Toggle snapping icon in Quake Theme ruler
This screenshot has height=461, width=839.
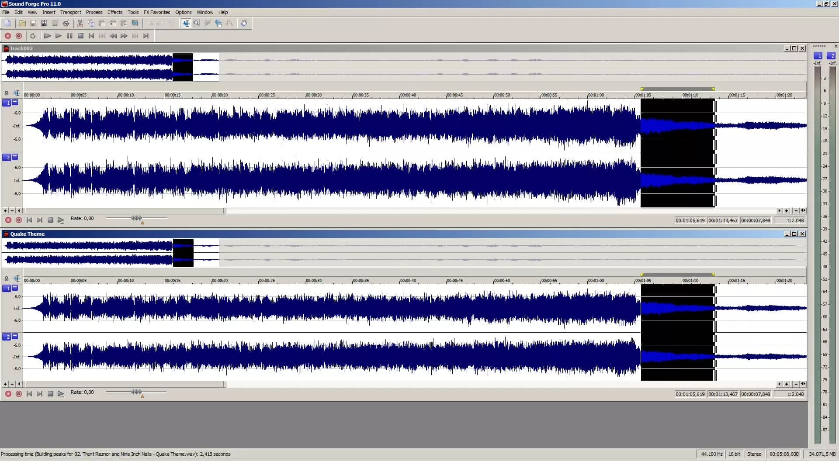click(x=17, y=278)
